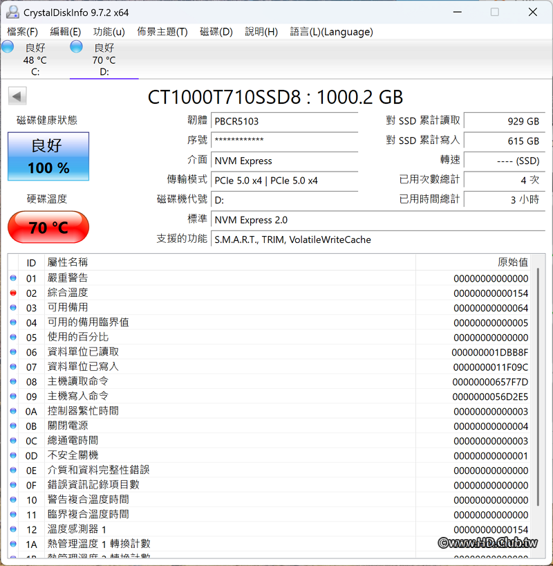Click raw value 0000000000154 of 綜合溫度
This screenshot has height=566, width=553.
click(x=491, y=293)
